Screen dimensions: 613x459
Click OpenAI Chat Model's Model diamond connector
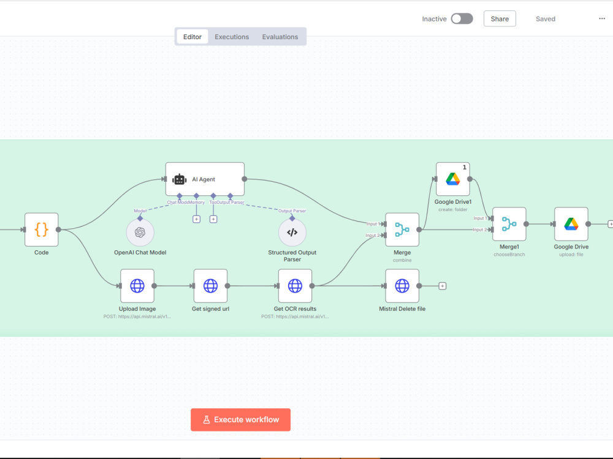pyautogui.click(x=140, y=218)
